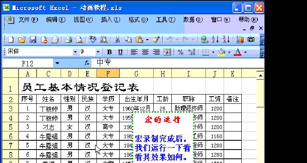
Task: Click the New workbook icon
Action: click(x=11, y=40)
